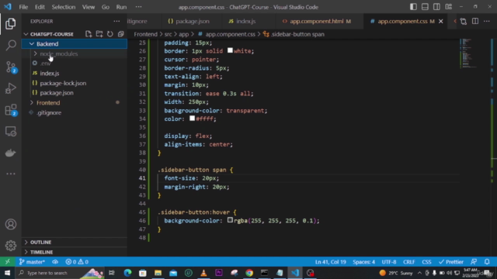Open the white border color swatch
The image size is (497, 279).
(230, 50)
